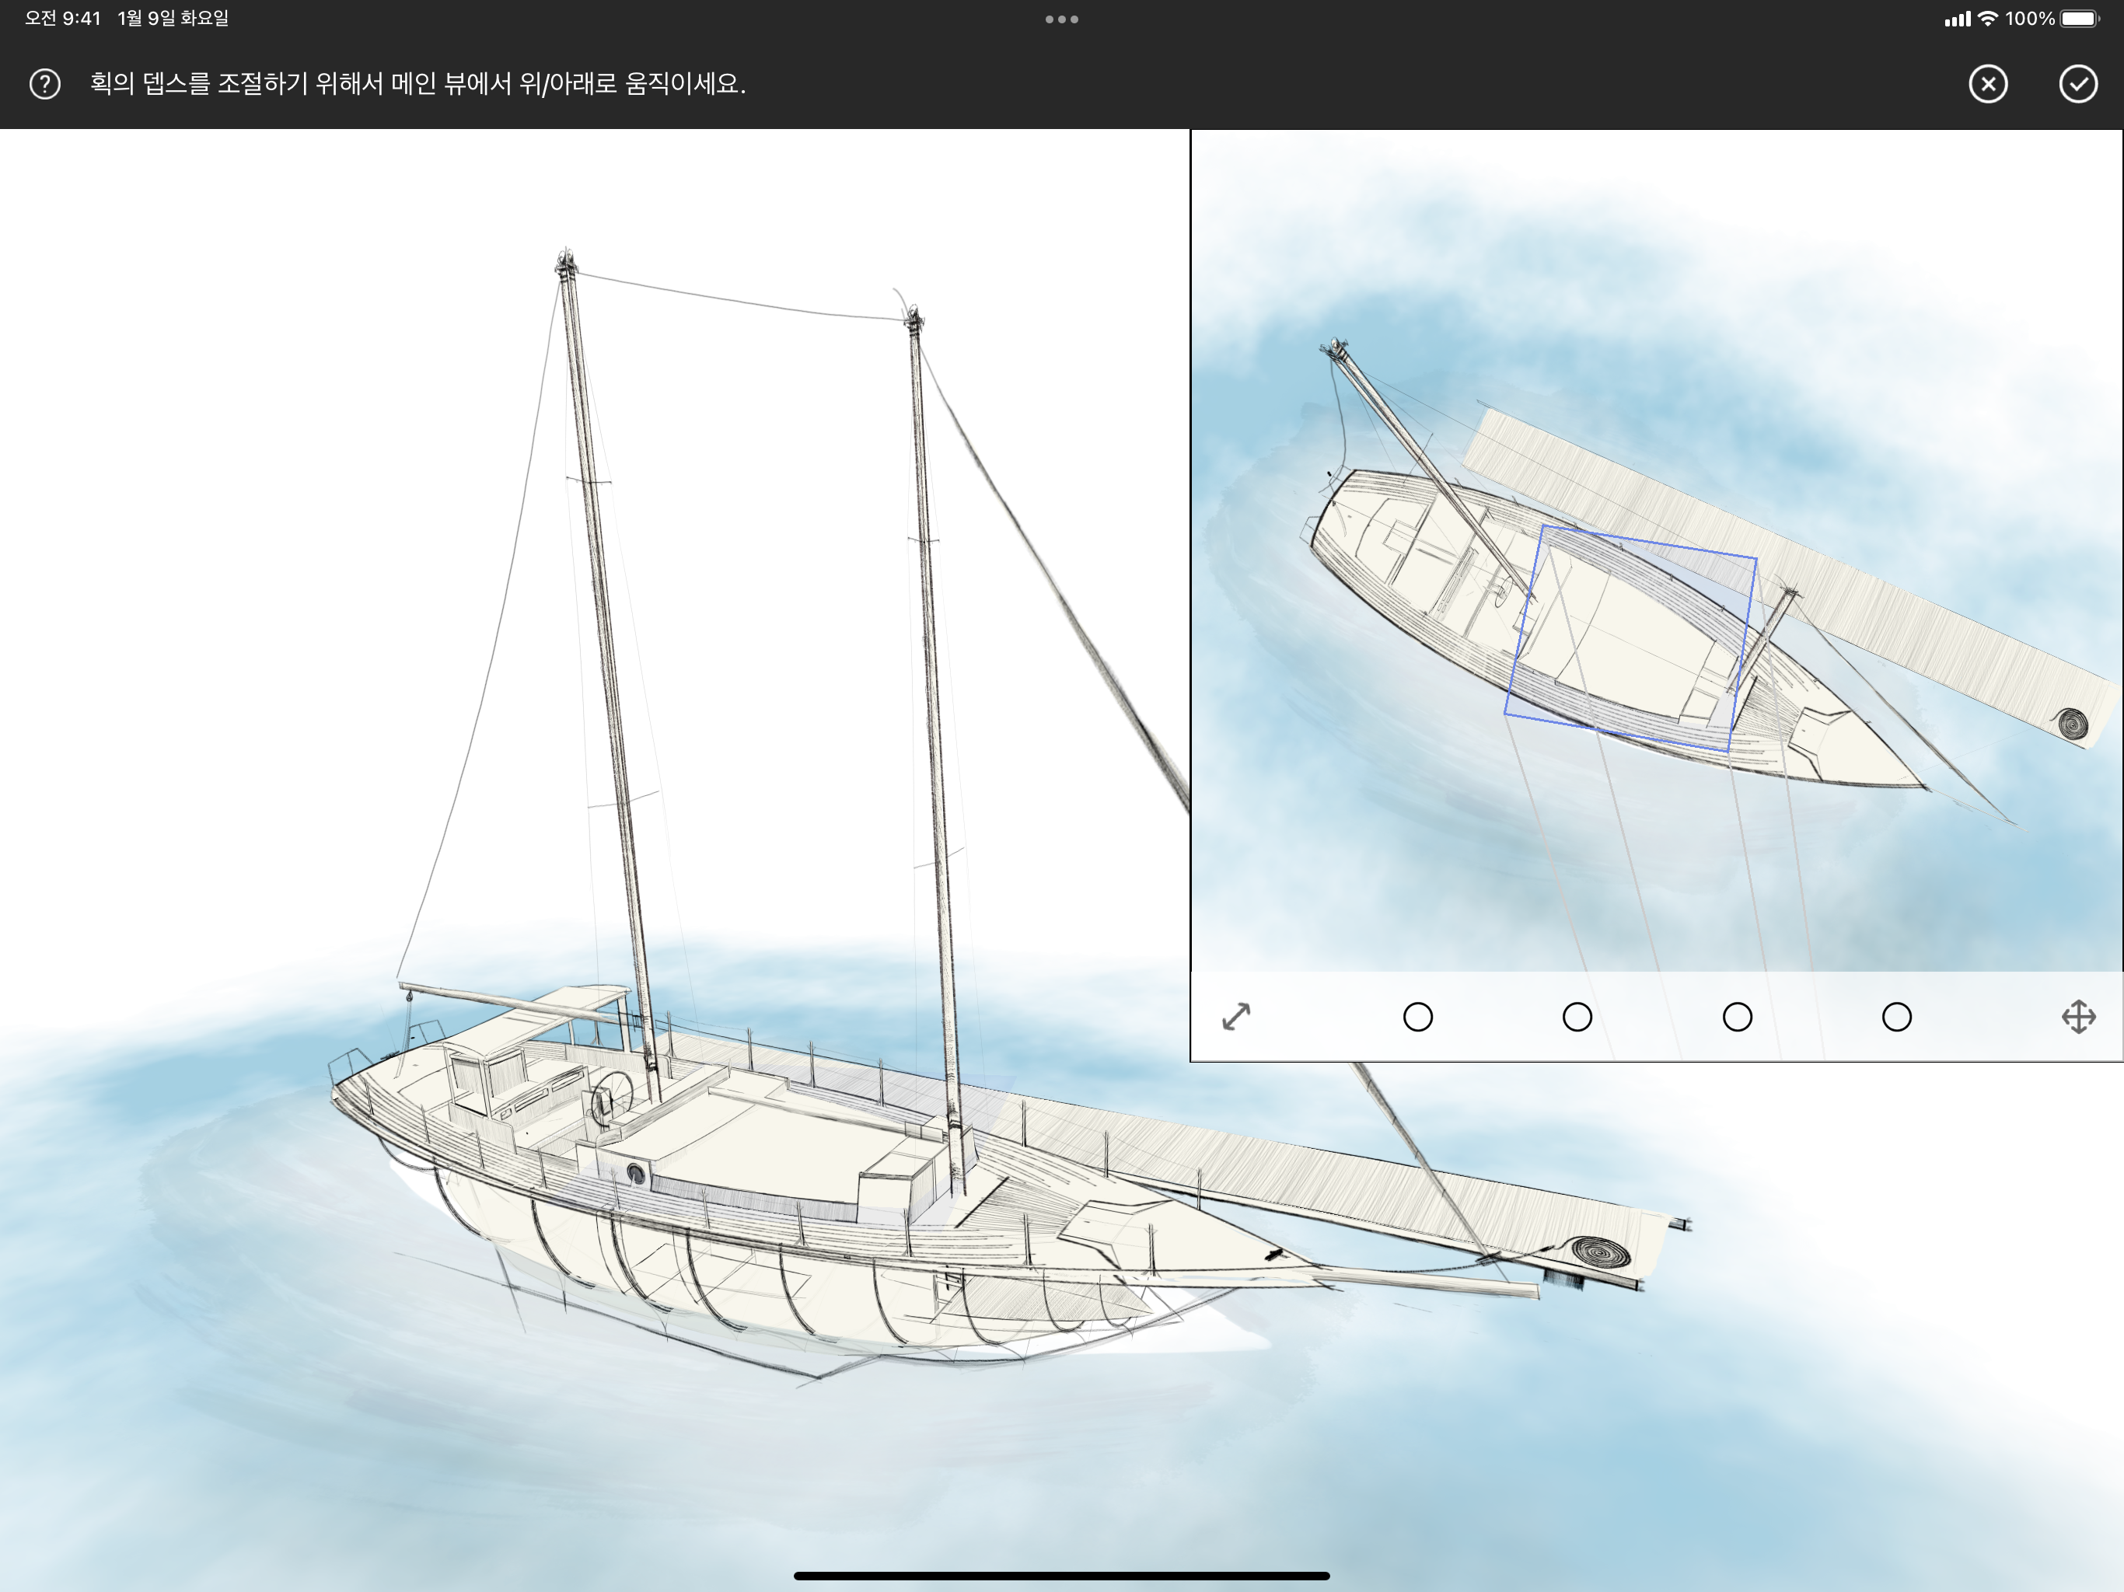Select the fourth circle view preset
This screenshot has height=1592, width=2124.
pyautogui.click(x=1896, y=1017)
